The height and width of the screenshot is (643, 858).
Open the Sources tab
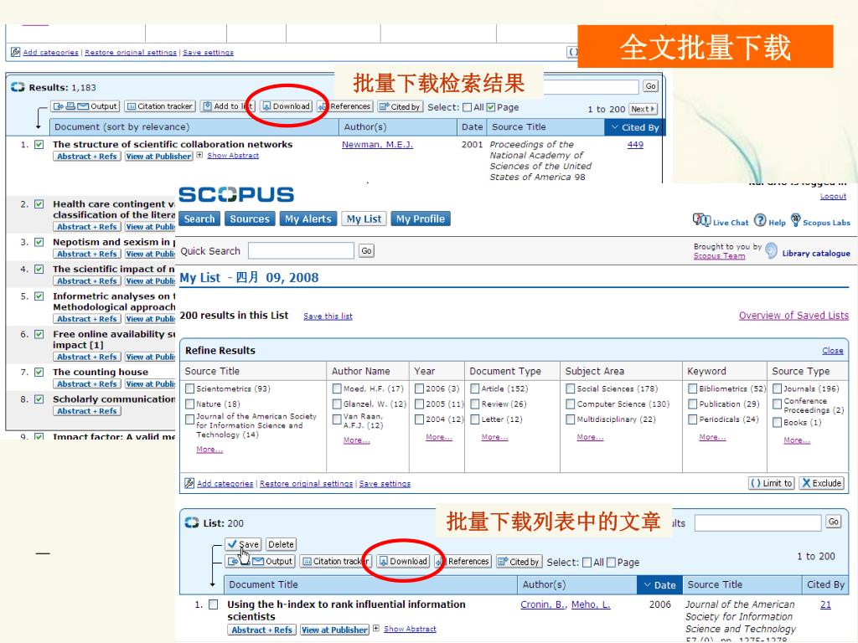point(250,219)
